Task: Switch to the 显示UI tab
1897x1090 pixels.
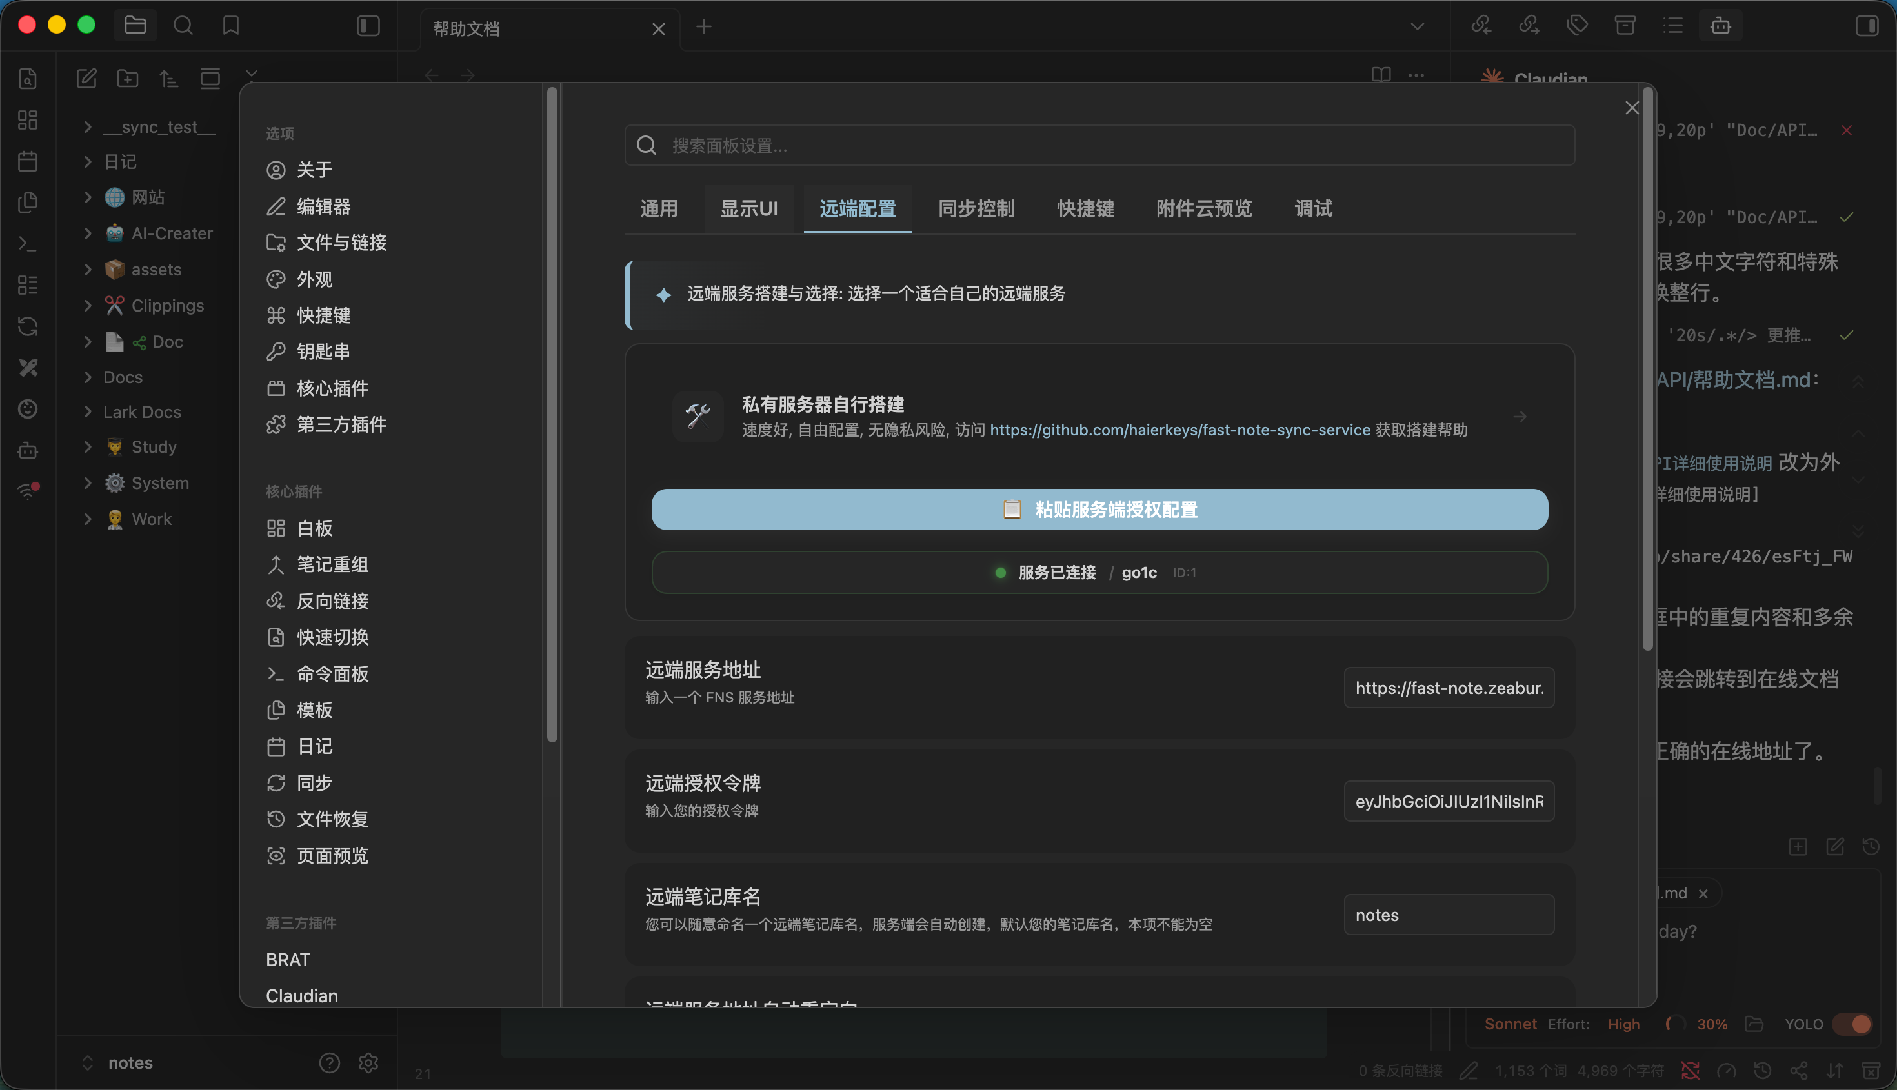Action: tap(749, 208)
